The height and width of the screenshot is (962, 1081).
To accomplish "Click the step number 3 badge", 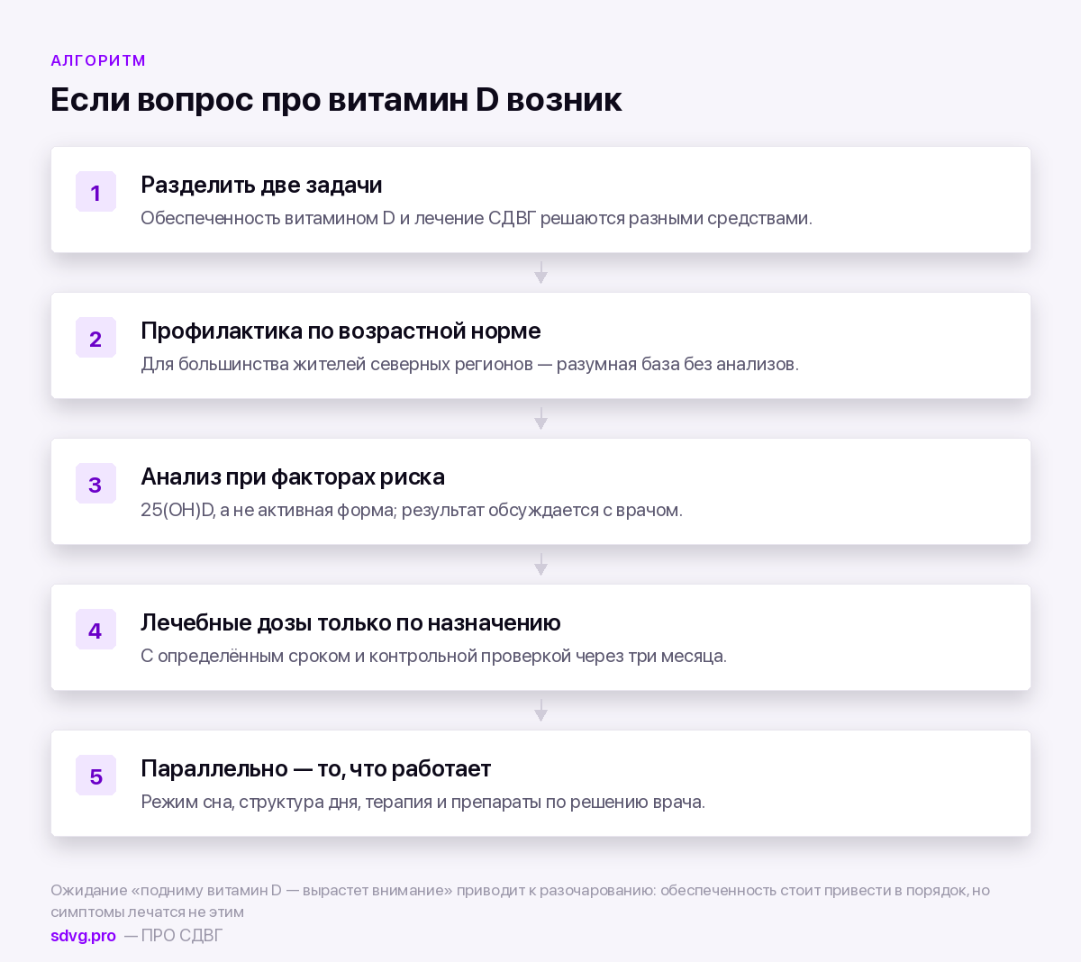I will [x=95, y=484].
